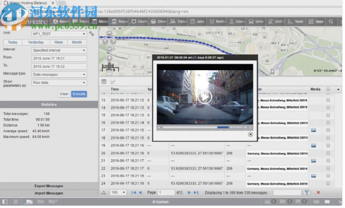
Task: Switch to chart view of messages
Action: (x=113, y=82)
